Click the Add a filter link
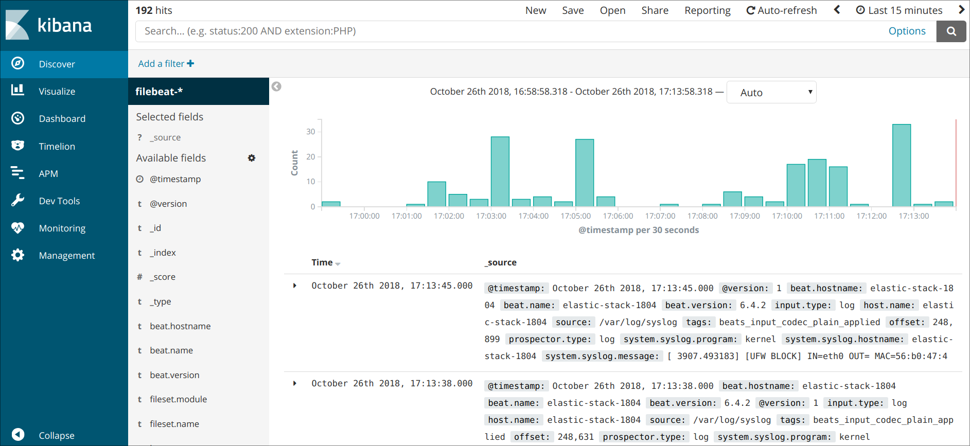The image size is (970, 446). [x=166, y=64]
